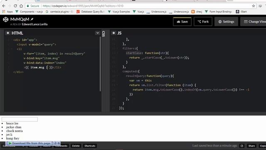Click the Export button in footer

[x=262, y=146]
